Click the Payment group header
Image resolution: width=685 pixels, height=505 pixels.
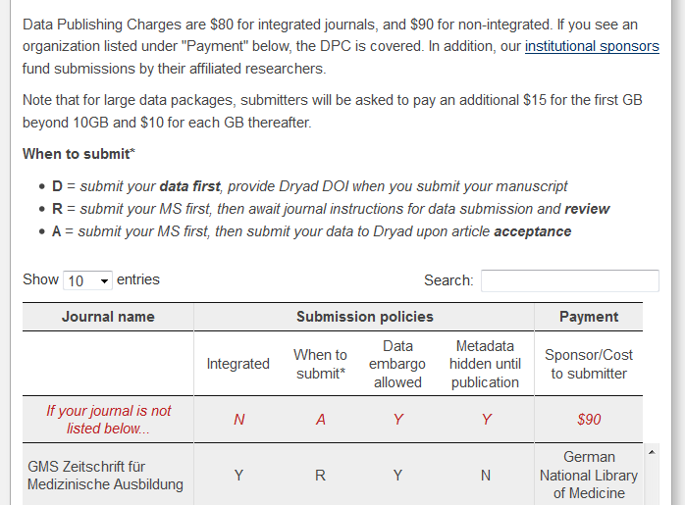[x=589, y=317]
